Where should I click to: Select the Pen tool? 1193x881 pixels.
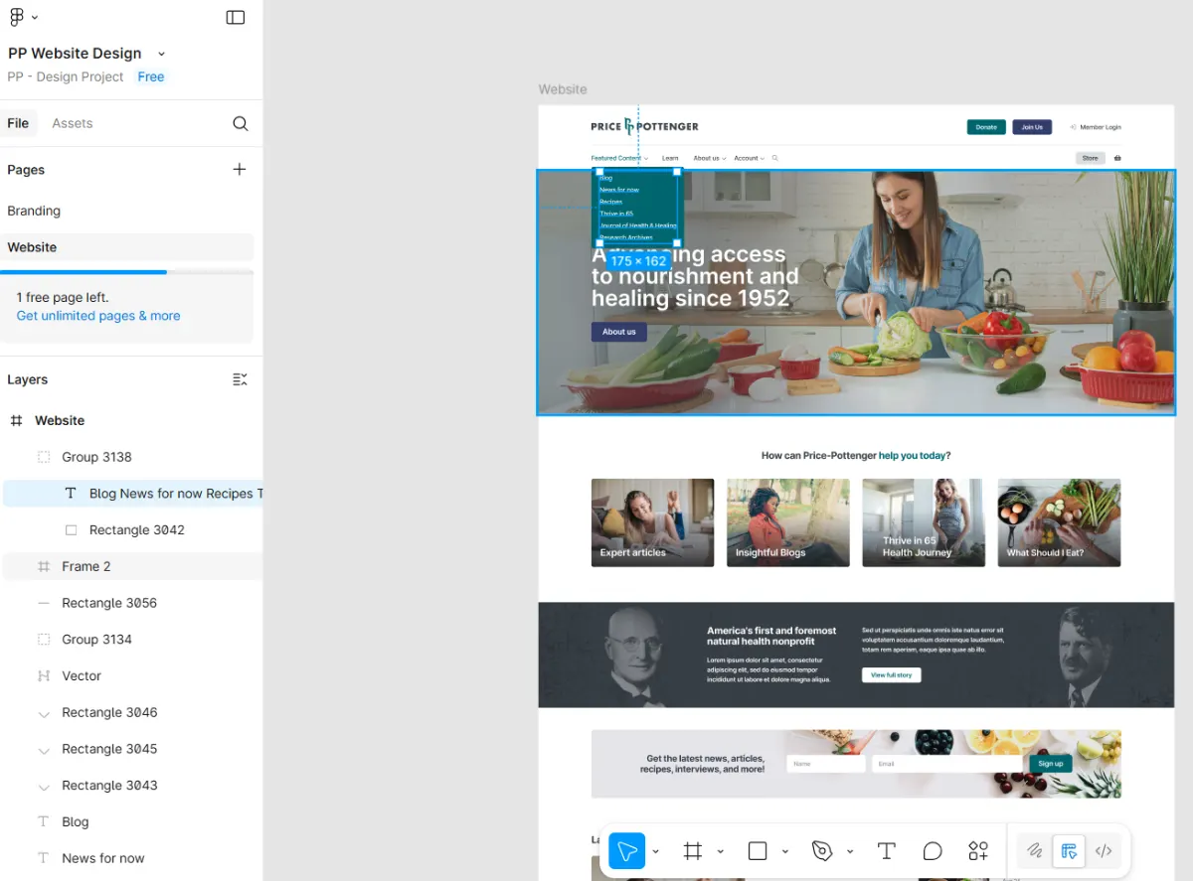coord(822,851)
